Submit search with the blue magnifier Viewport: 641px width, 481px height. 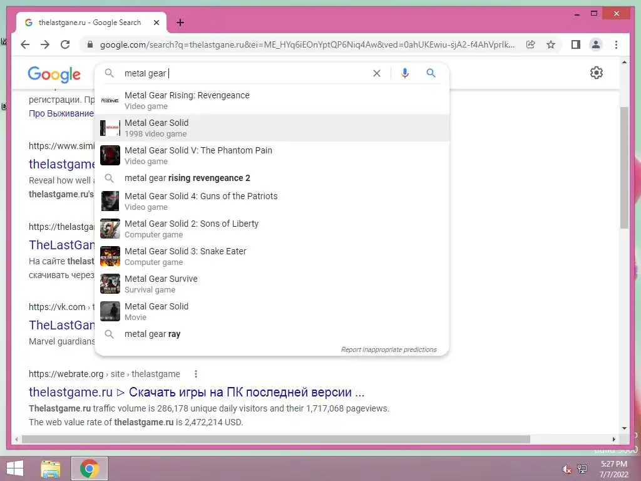tap(431, 73)
